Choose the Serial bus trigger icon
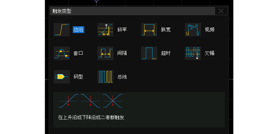The height and width of the screenshot is (134, 268). (105, 77)
